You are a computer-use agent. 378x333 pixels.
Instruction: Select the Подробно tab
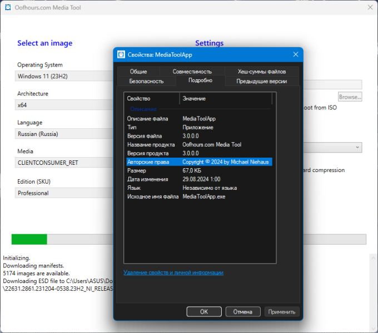coord(200,80)
